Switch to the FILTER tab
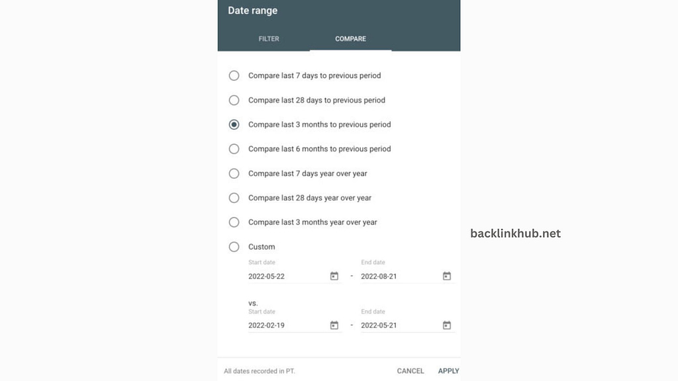The image size is (678, 381). click(x=269, y=38)
